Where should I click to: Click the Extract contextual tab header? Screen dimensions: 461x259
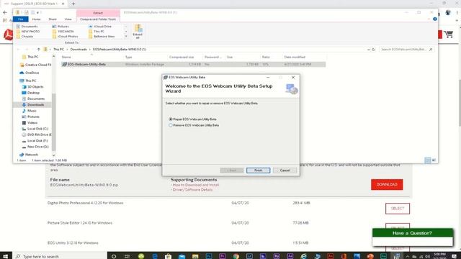coord(98,13)
